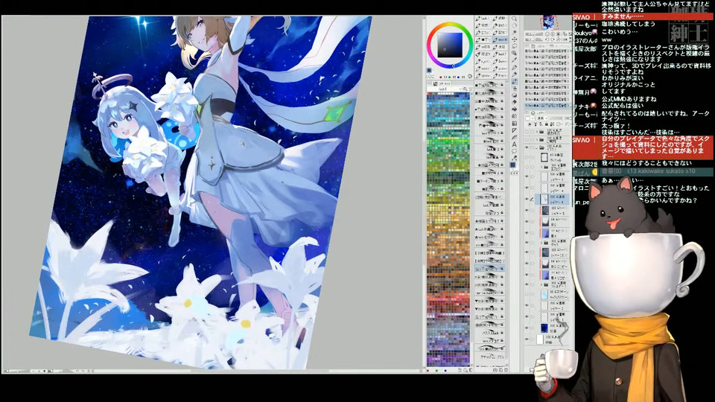The image size is (715, 402).
Task: Adjust the layer opacity slider
Action: tap(557, 118)
